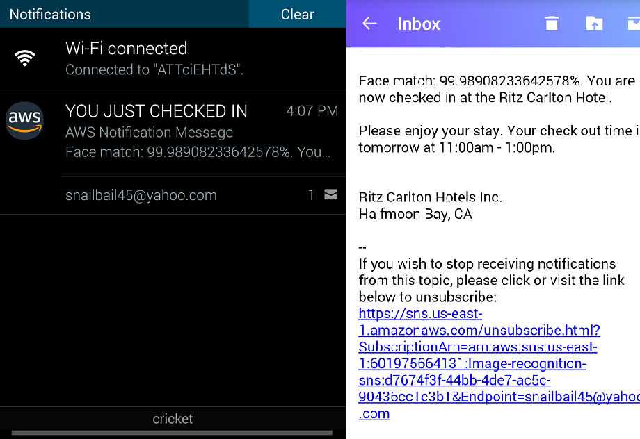This screenshot has height=439, width=640.
Task: Tap the Face match preview text in notification
Action: tap(198, 152)
